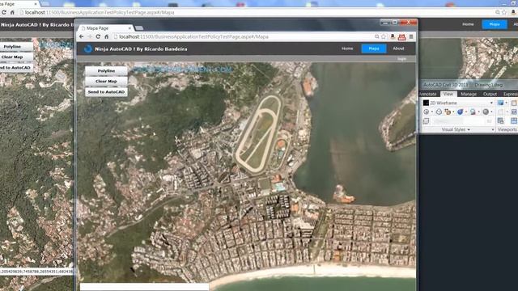This screenshot has width=518, height=291.
Task: Open dropdown arrow beside materials icon
Action: click(x=478, y=112)
